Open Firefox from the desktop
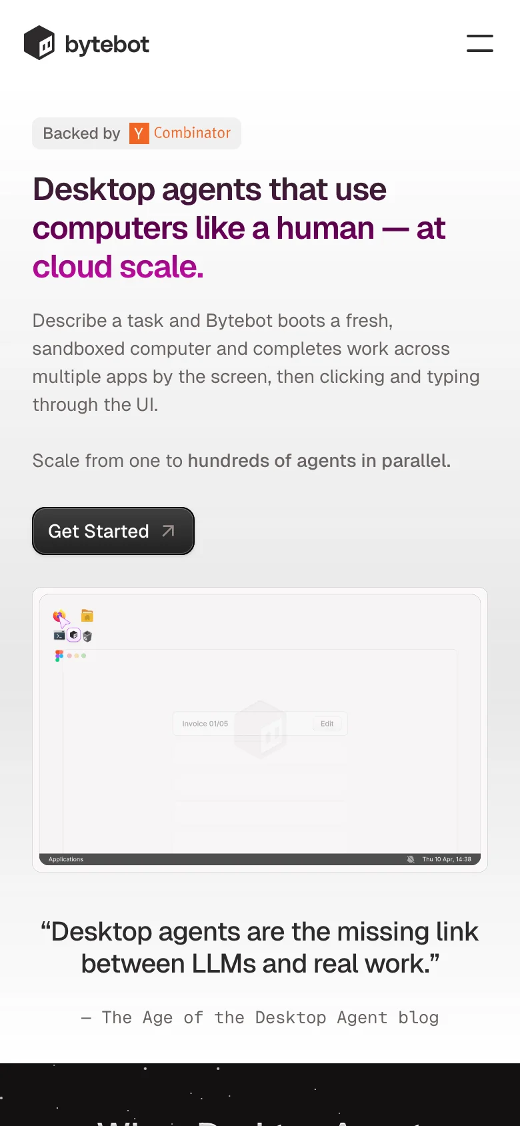The width and height of the screenshot is (520, 1126). pos(59,614)
